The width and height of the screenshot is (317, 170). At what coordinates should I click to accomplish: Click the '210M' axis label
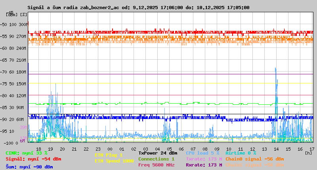[x=21, y=60]
